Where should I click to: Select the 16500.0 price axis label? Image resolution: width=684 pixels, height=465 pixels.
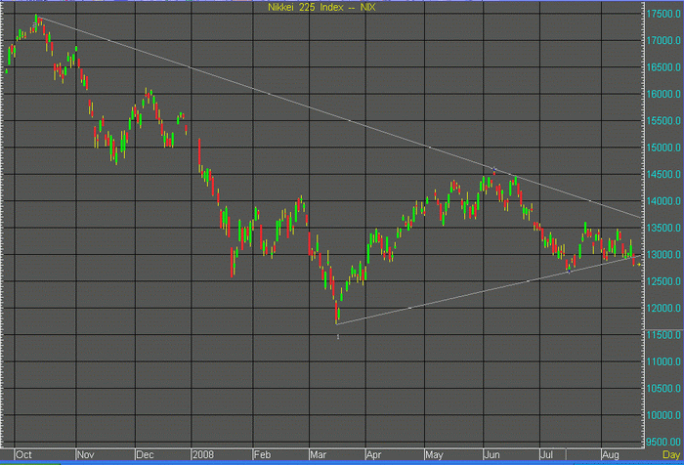tap(663, 67)
